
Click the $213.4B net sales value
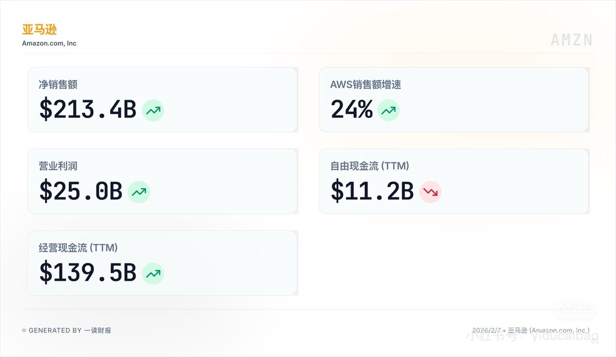point(88,110)
